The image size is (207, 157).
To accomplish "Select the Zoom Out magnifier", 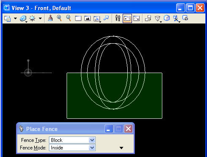I will coord(69,18).
